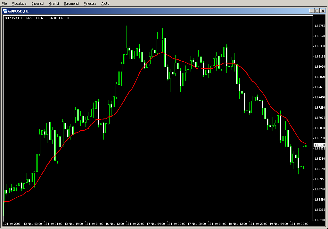Click the 16 Nov 12:00 time axis label
The width and height of the screenshot is (328, 229).
[x=115, y=224]
